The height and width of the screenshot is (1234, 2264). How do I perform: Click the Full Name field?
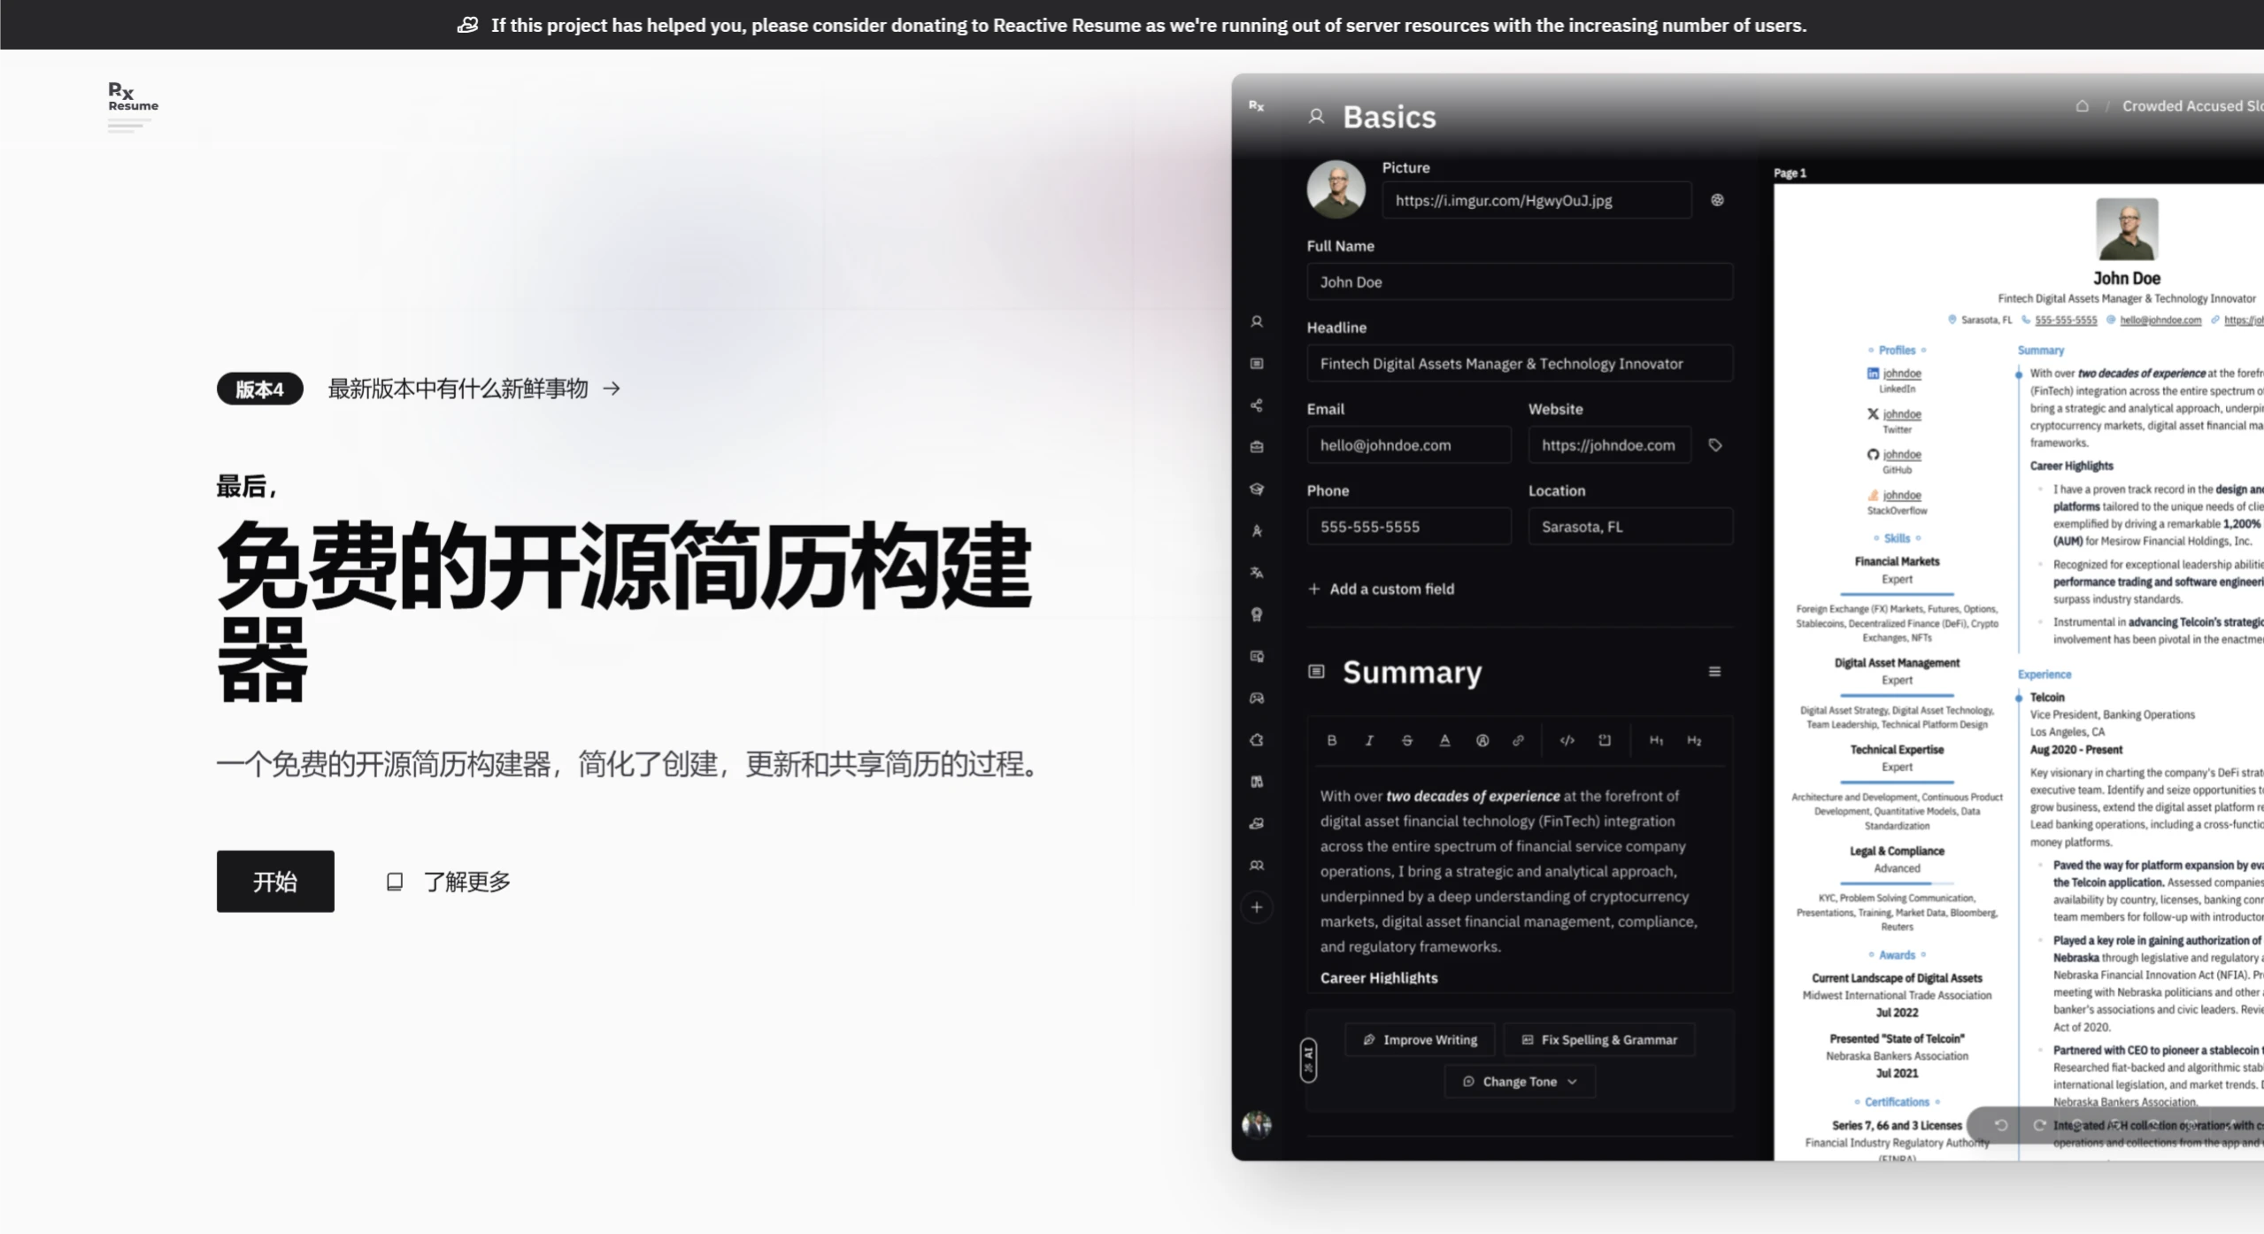coord(1520,282)
